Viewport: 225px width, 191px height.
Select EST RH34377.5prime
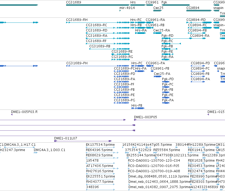(x=100, y=182)
